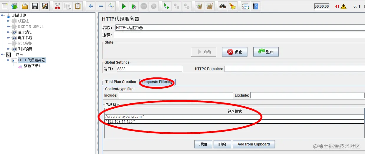The image size is (365, 154).
Task: Stop the proxy with 停止 button
Action: tap(234, 52)
